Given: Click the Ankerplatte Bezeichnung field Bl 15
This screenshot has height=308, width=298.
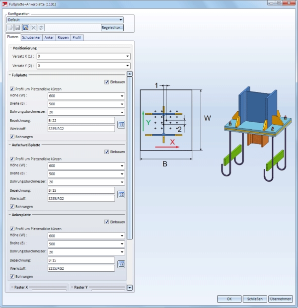Looking at the screenshot, I should point(81,260).
